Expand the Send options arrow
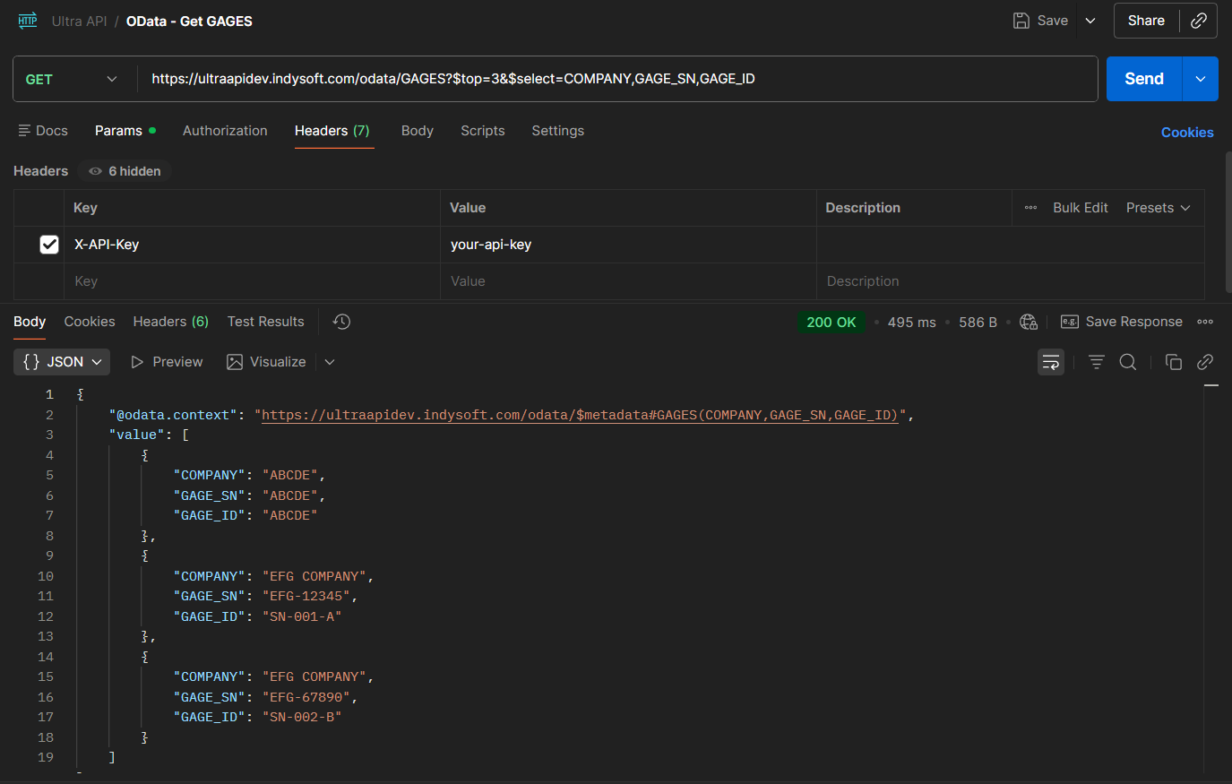The height and width of the screenshot is (784, 1232). 1201,79
